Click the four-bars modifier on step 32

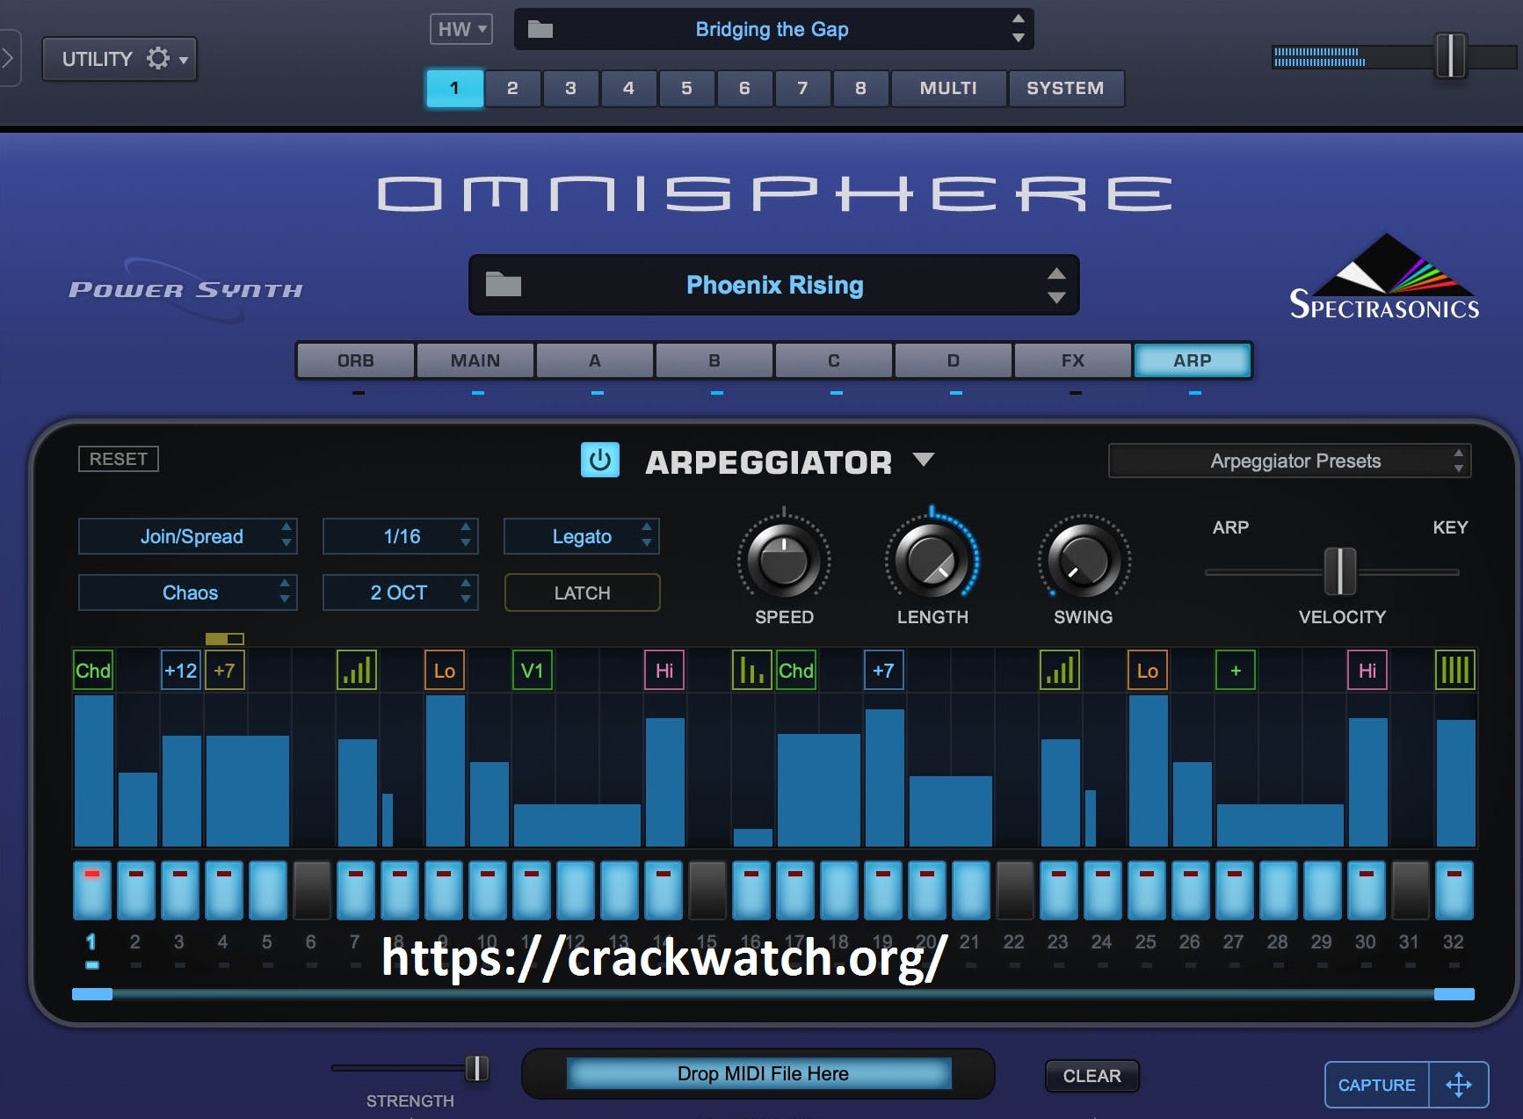tap(1455, 671)
